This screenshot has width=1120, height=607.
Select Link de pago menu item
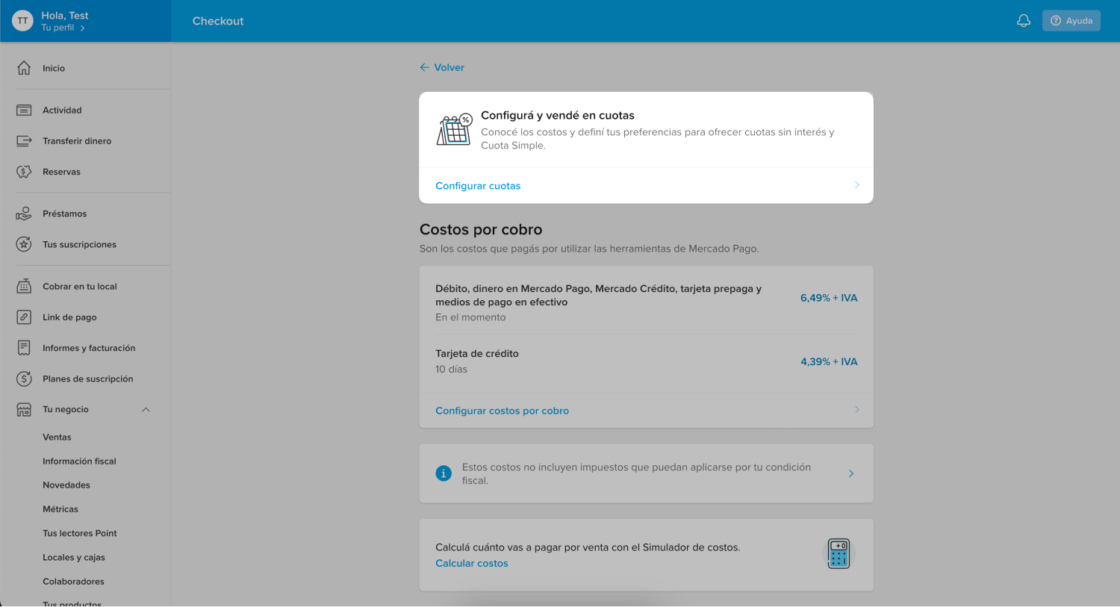(69, 317)
